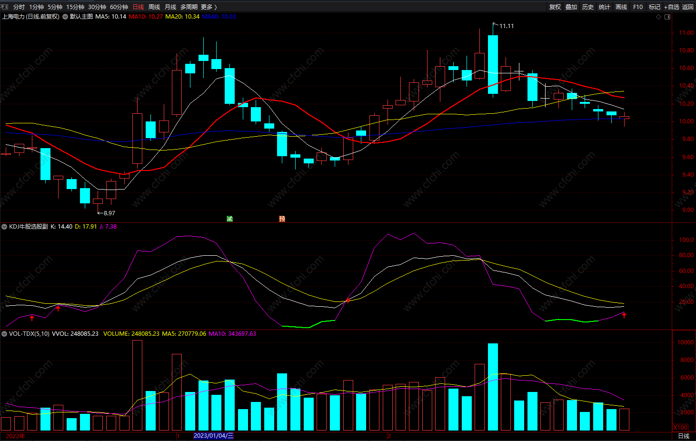Click the 8.97 low price marker
Image resolution: width=696 pixels, height=441 pixels.
109,213
